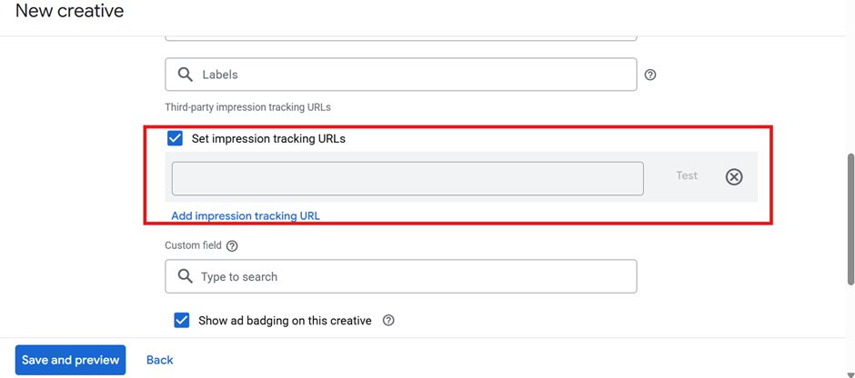The width and height of the screenshot is (855, 378).
Task: Focus the empty impression tracking URL field
Action: click(407, 178)
